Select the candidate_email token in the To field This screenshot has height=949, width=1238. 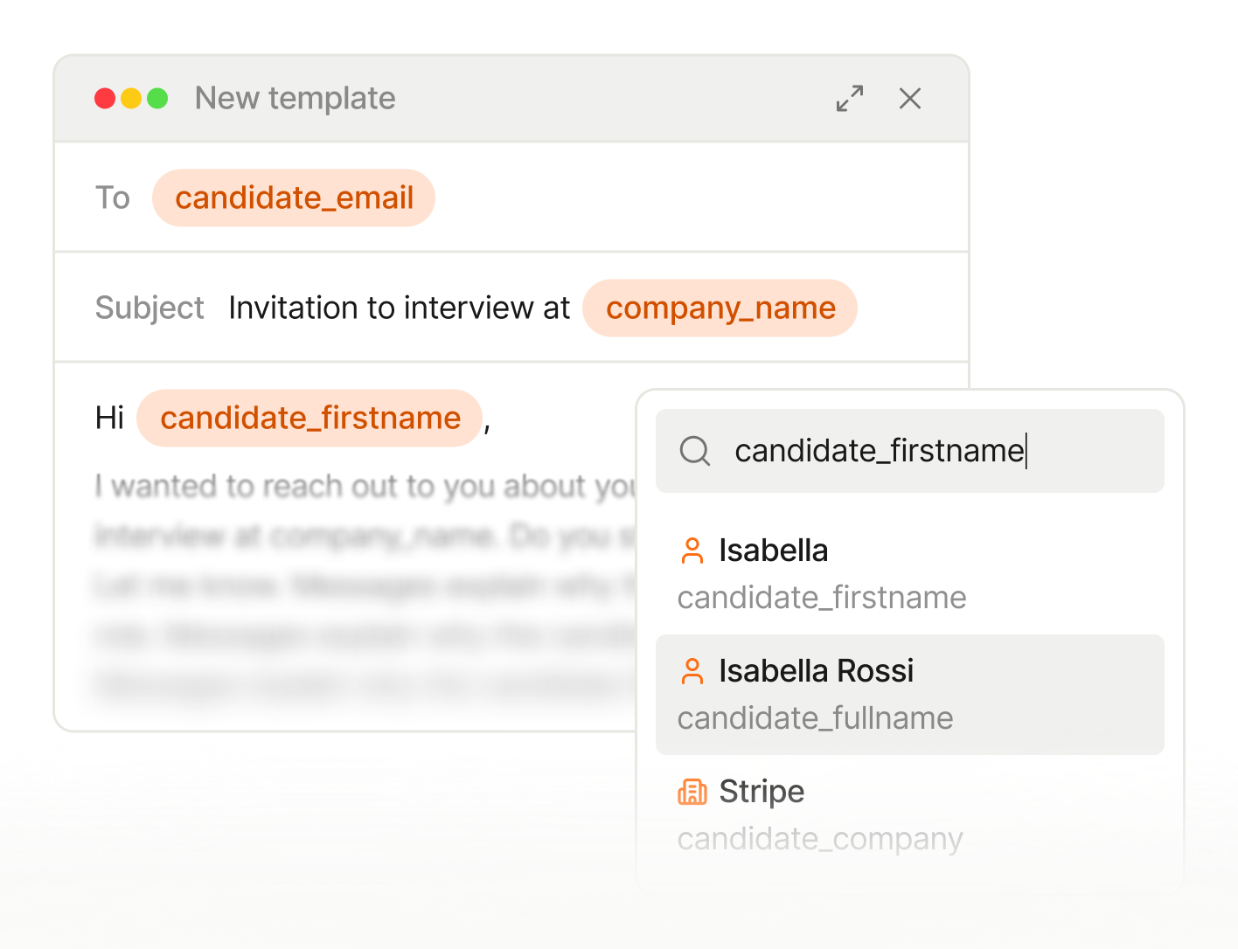(x=294, y=197)
